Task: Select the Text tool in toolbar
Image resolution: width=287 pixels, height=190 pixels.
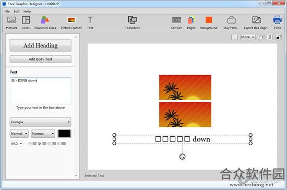Action: tap(90, 22)
